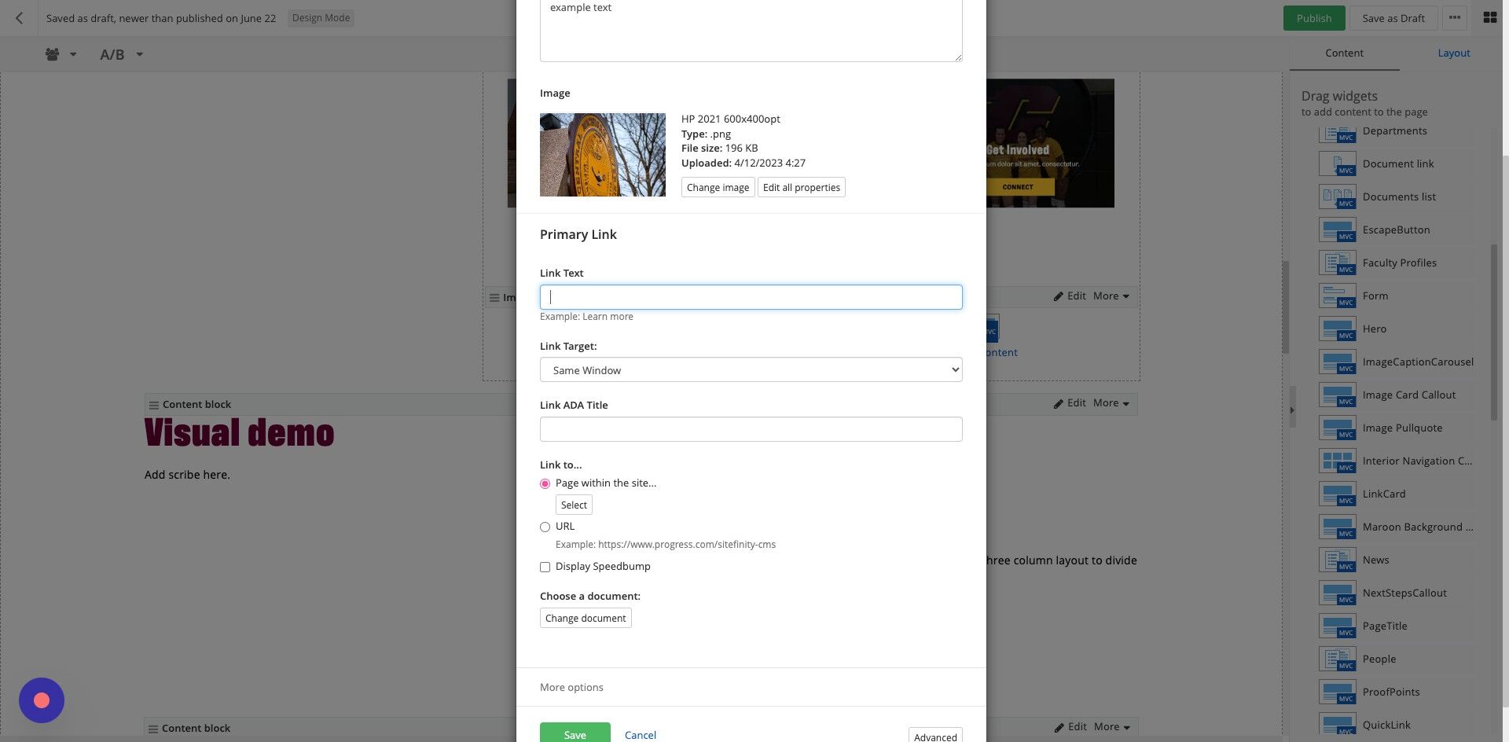This screenshot has width=1509, height=742.
Task: Click the ImageCaptionCarousel widget icon
Action: point(1337,362)
